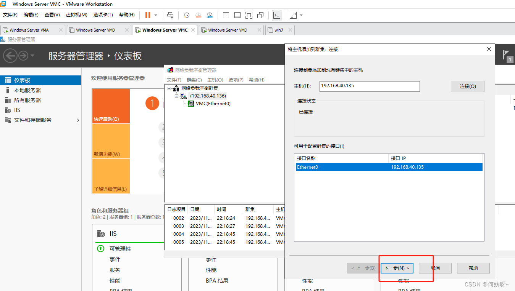This screenshot has height=291, width=515.
Task: Click the VMware pause virtual machine icon
Action: [147, 15]
